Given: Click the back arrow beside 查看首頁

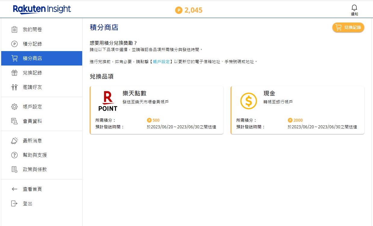Looking at the screenshot, I should pyautogui.click(x=14, y=189).
